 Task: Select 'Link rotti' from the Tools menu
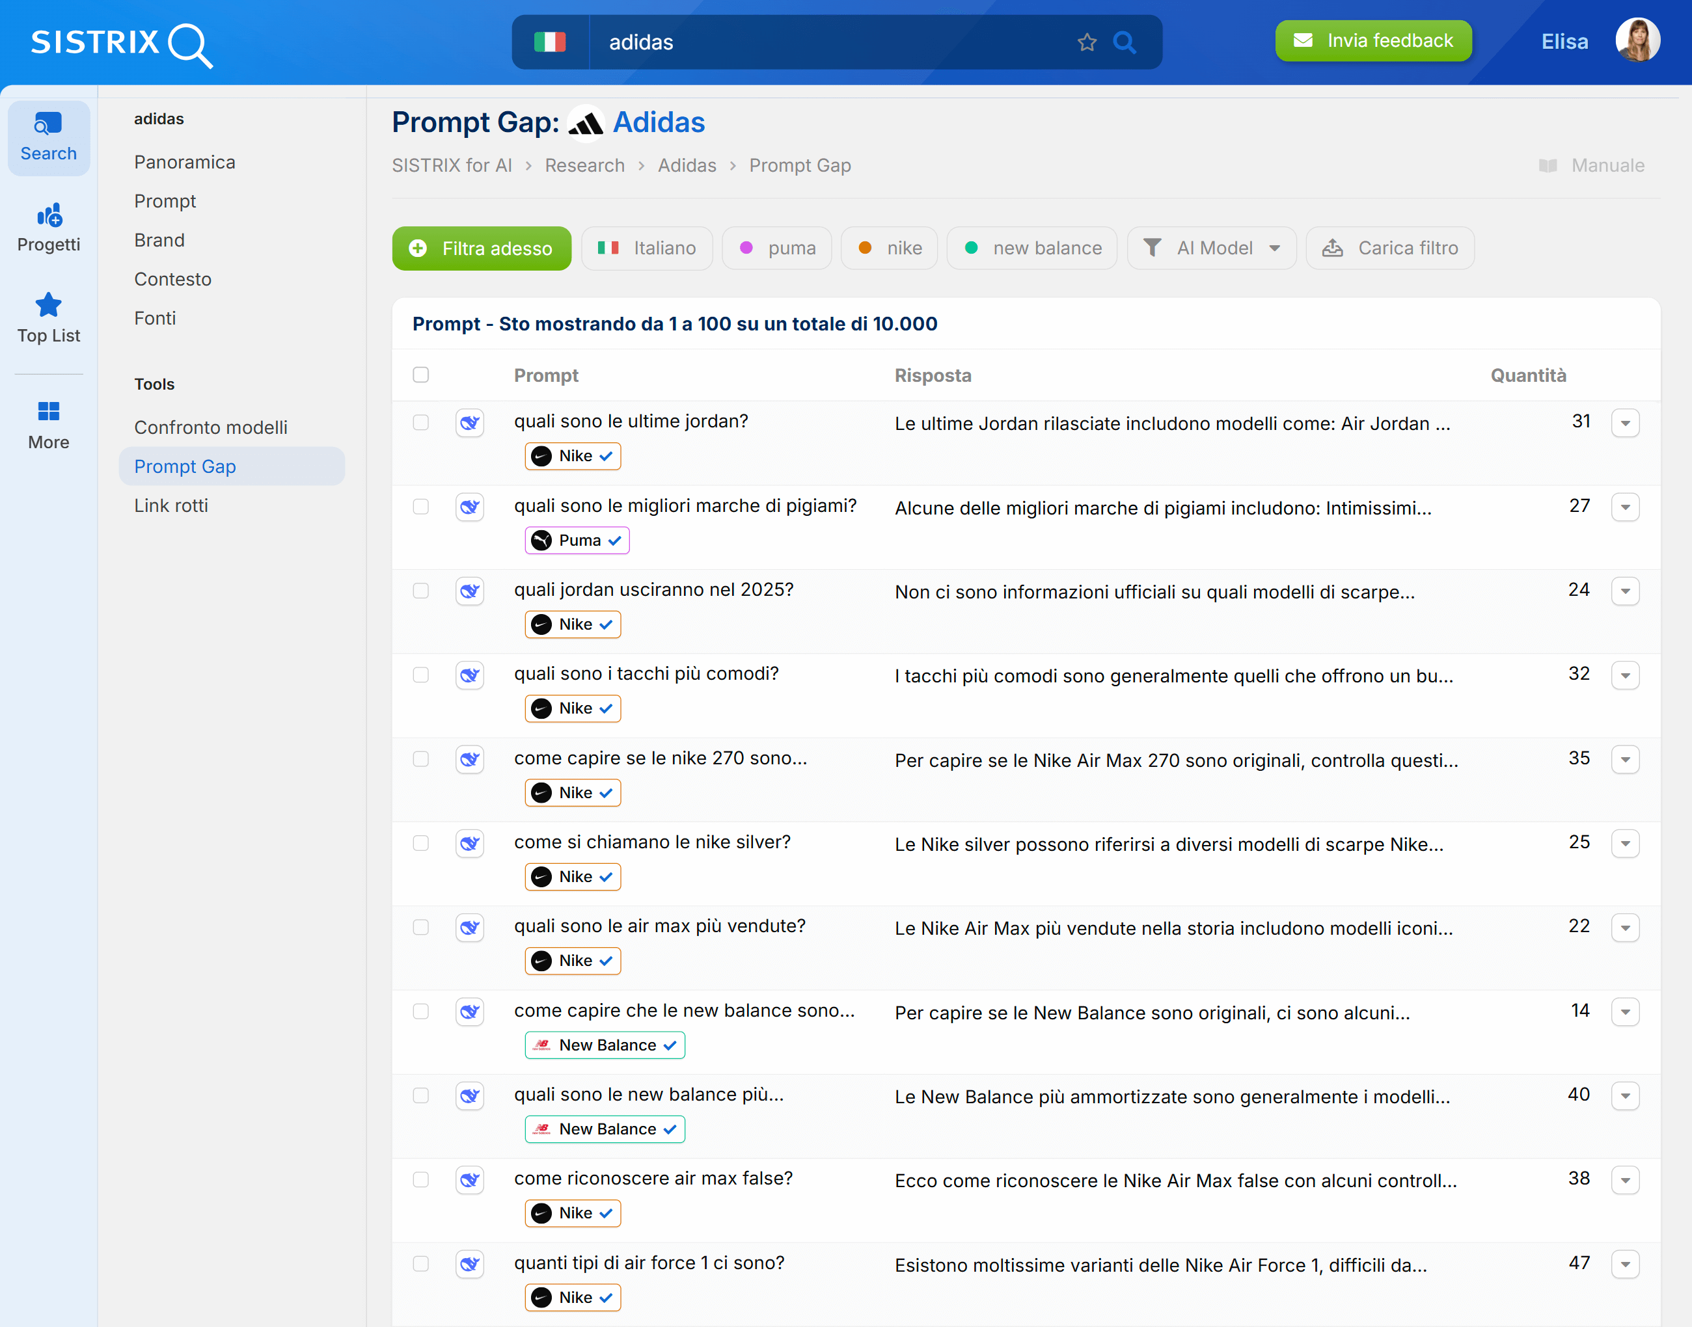171,505
